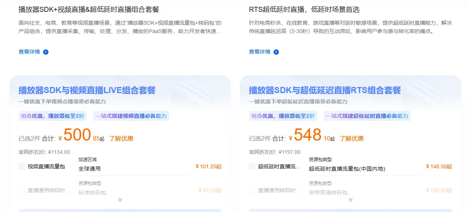The height and width of the screenshot is (212, 467).
Task: Click heading RTS超低延时直播，低延时场景首选
Action: [304, 9]
